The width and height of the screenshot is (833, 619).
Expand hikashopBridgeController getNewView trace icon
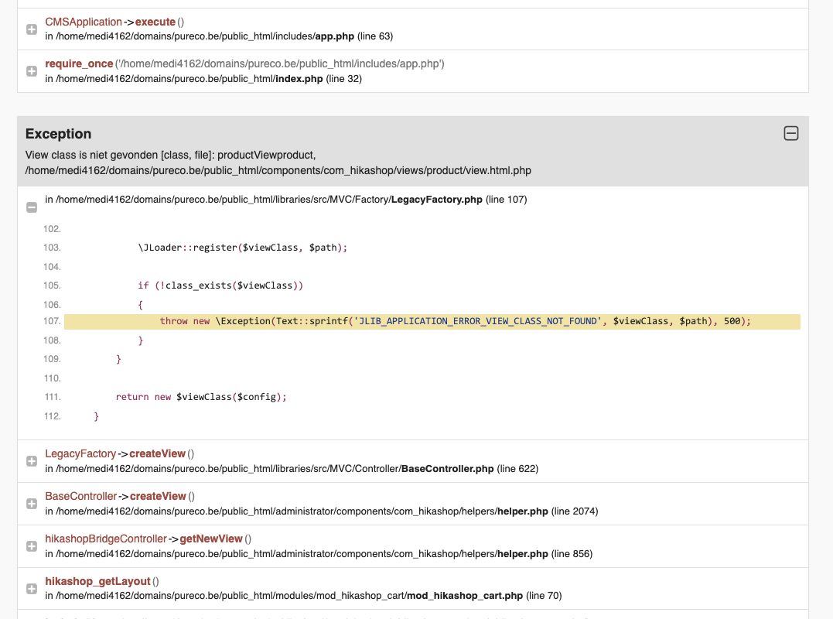(x=32, y=546)
